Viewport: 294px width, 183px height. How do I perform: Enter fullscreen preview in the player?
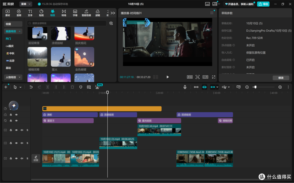(214, 77)
